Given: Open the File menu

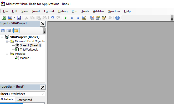Looking at the screenshot, I should coord(6,11).
